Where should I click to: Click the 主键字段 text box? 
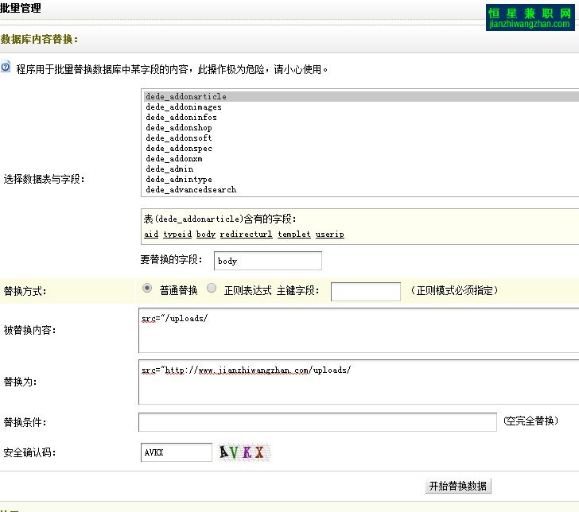point(365,291)
